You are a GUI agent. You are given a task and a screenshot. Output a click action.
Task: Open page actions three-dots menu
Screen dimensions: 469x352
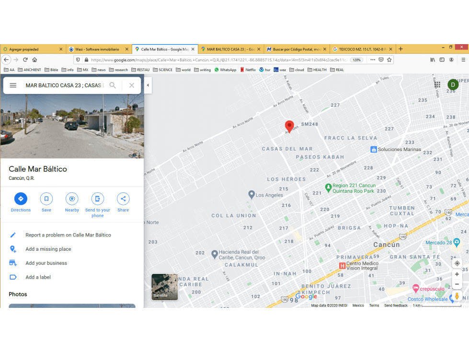tap(372, 59)
